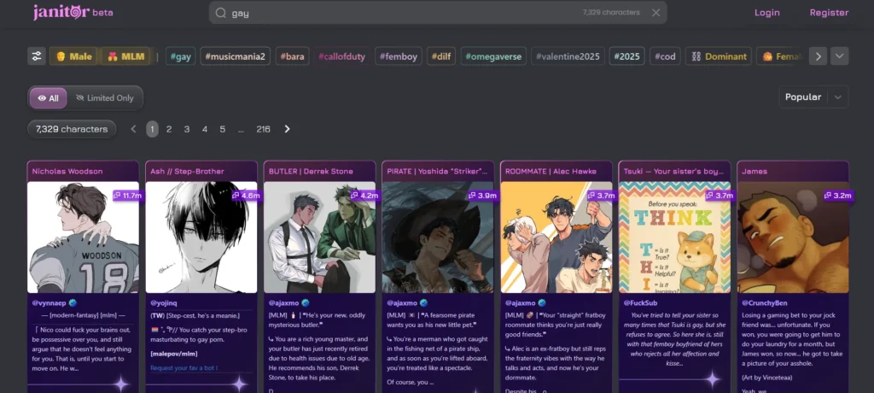Open creator profile @CrunchyBen
This screenshot has height=393, width=874.
(764, 302)
